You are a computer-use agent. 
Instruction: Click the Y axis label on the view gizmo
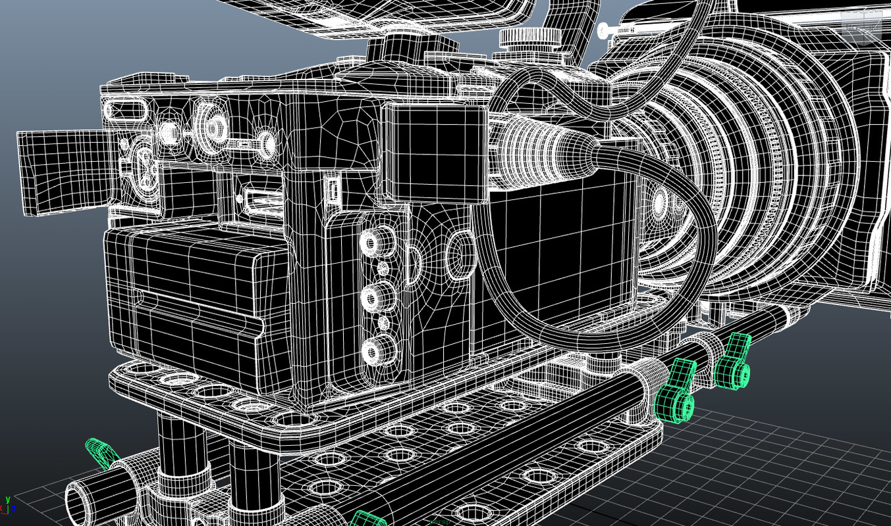coord(7,500)
